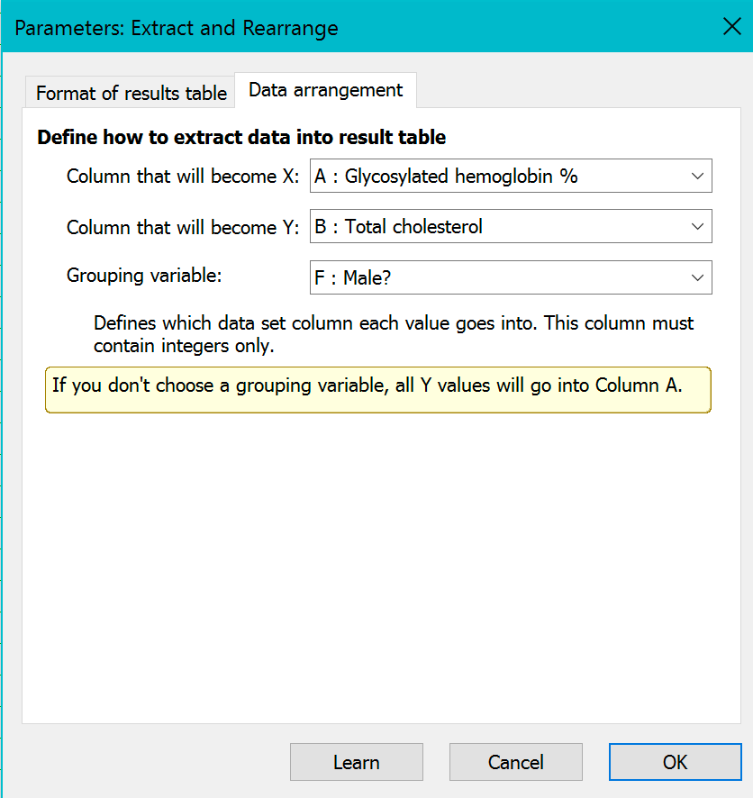Select the Data arrangement tab
This screenshot has width=753, height=798.
click(325, 90)
